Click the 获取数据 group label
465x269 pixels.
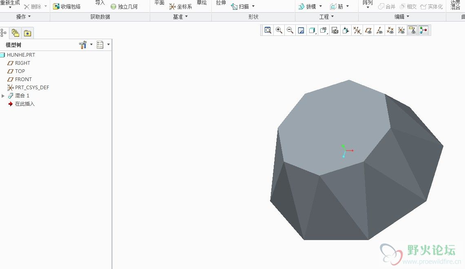click(100, 17)
